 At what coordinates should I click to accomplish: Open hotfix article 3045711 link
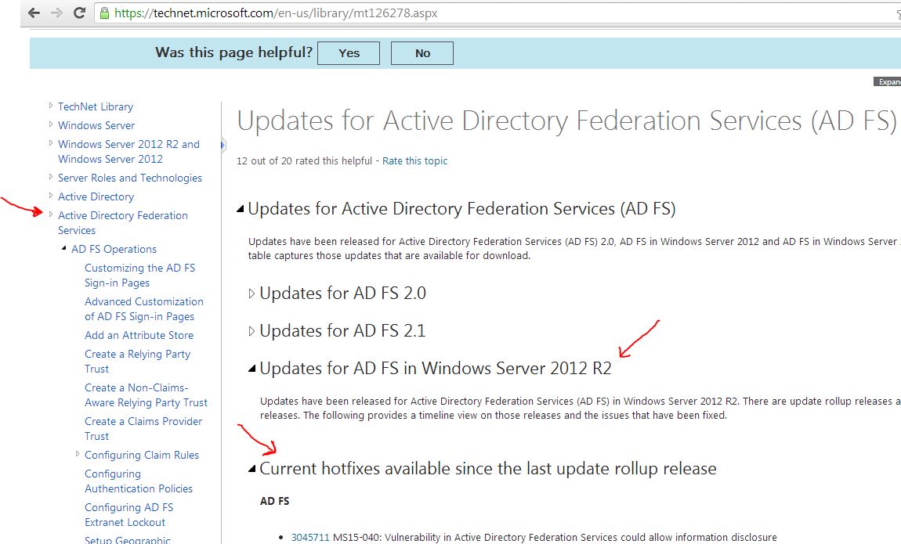pos(310,537)
